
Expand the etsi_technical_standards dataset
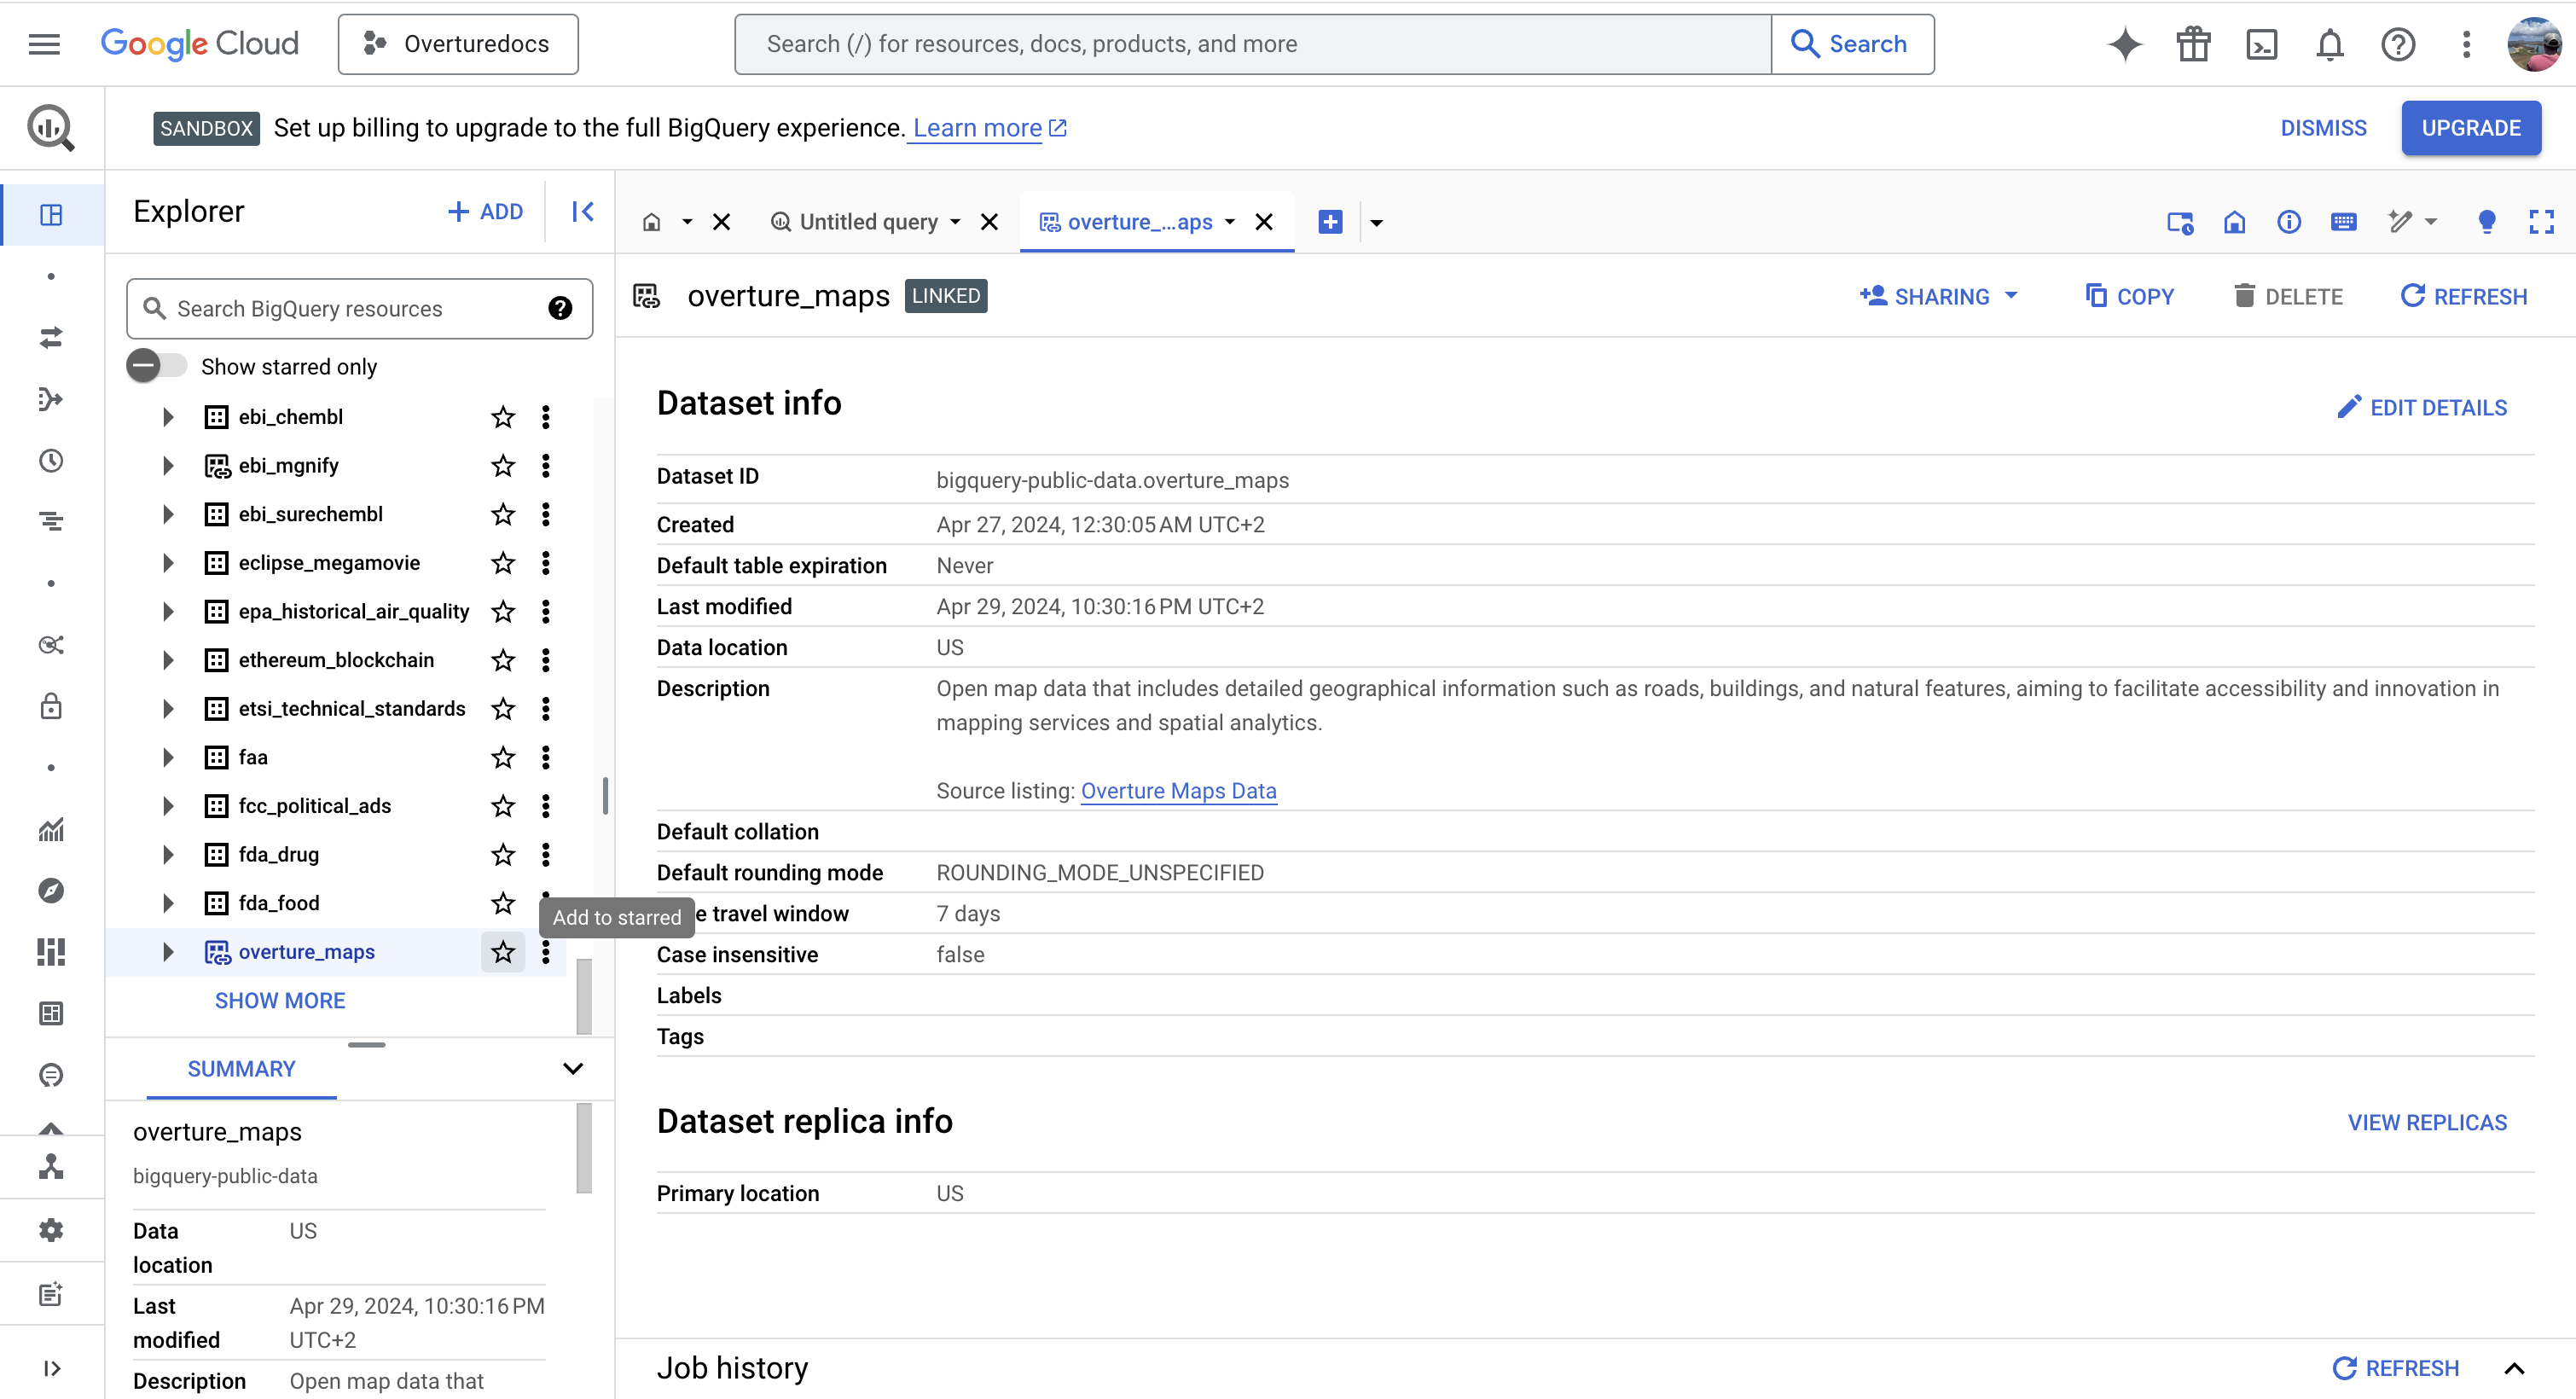(x=168, y=709)
